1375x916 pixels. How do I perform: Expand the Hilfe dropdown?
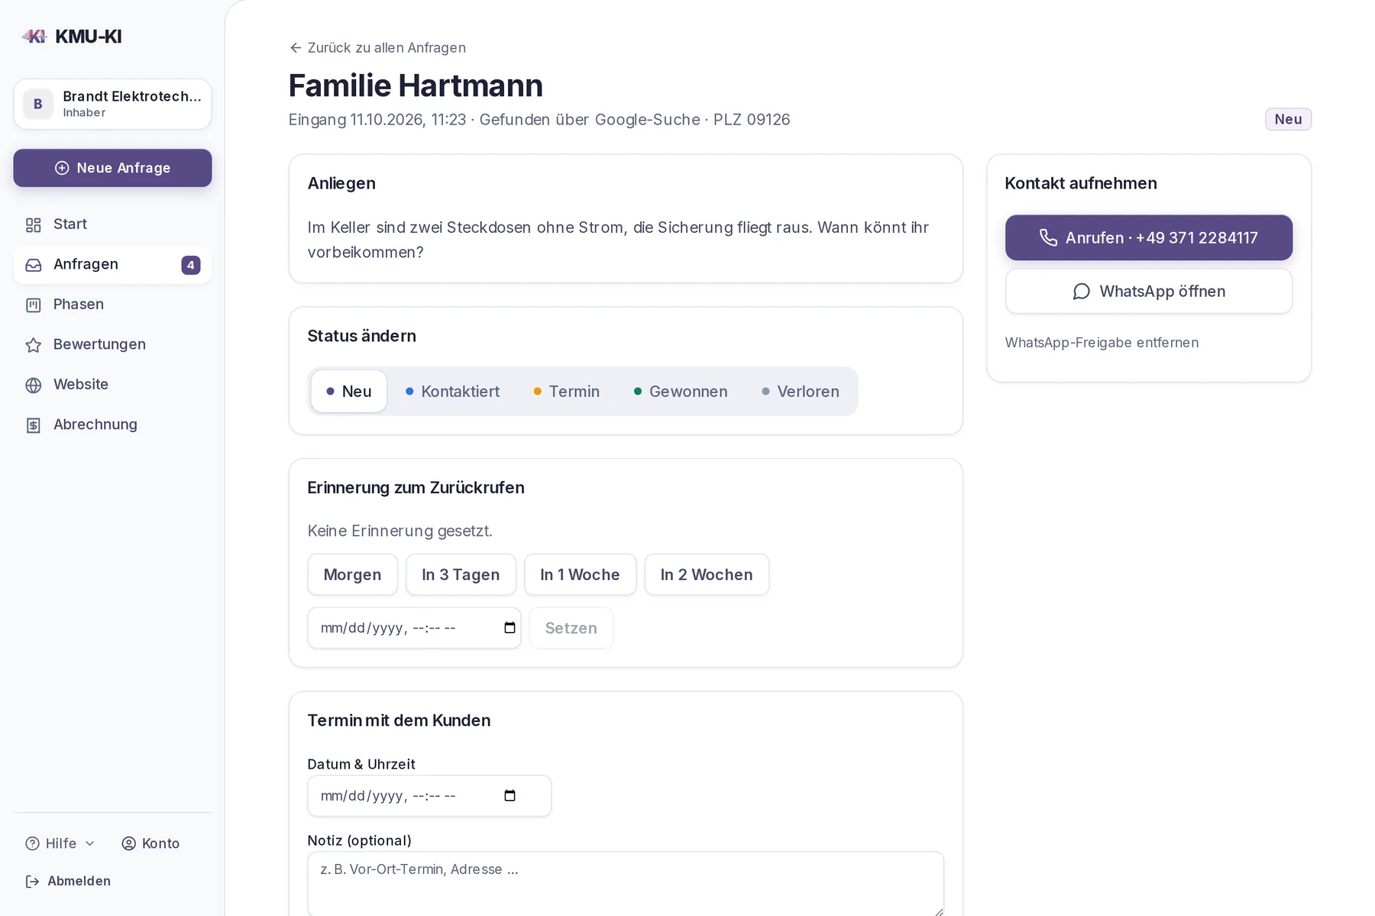[60, 843]
